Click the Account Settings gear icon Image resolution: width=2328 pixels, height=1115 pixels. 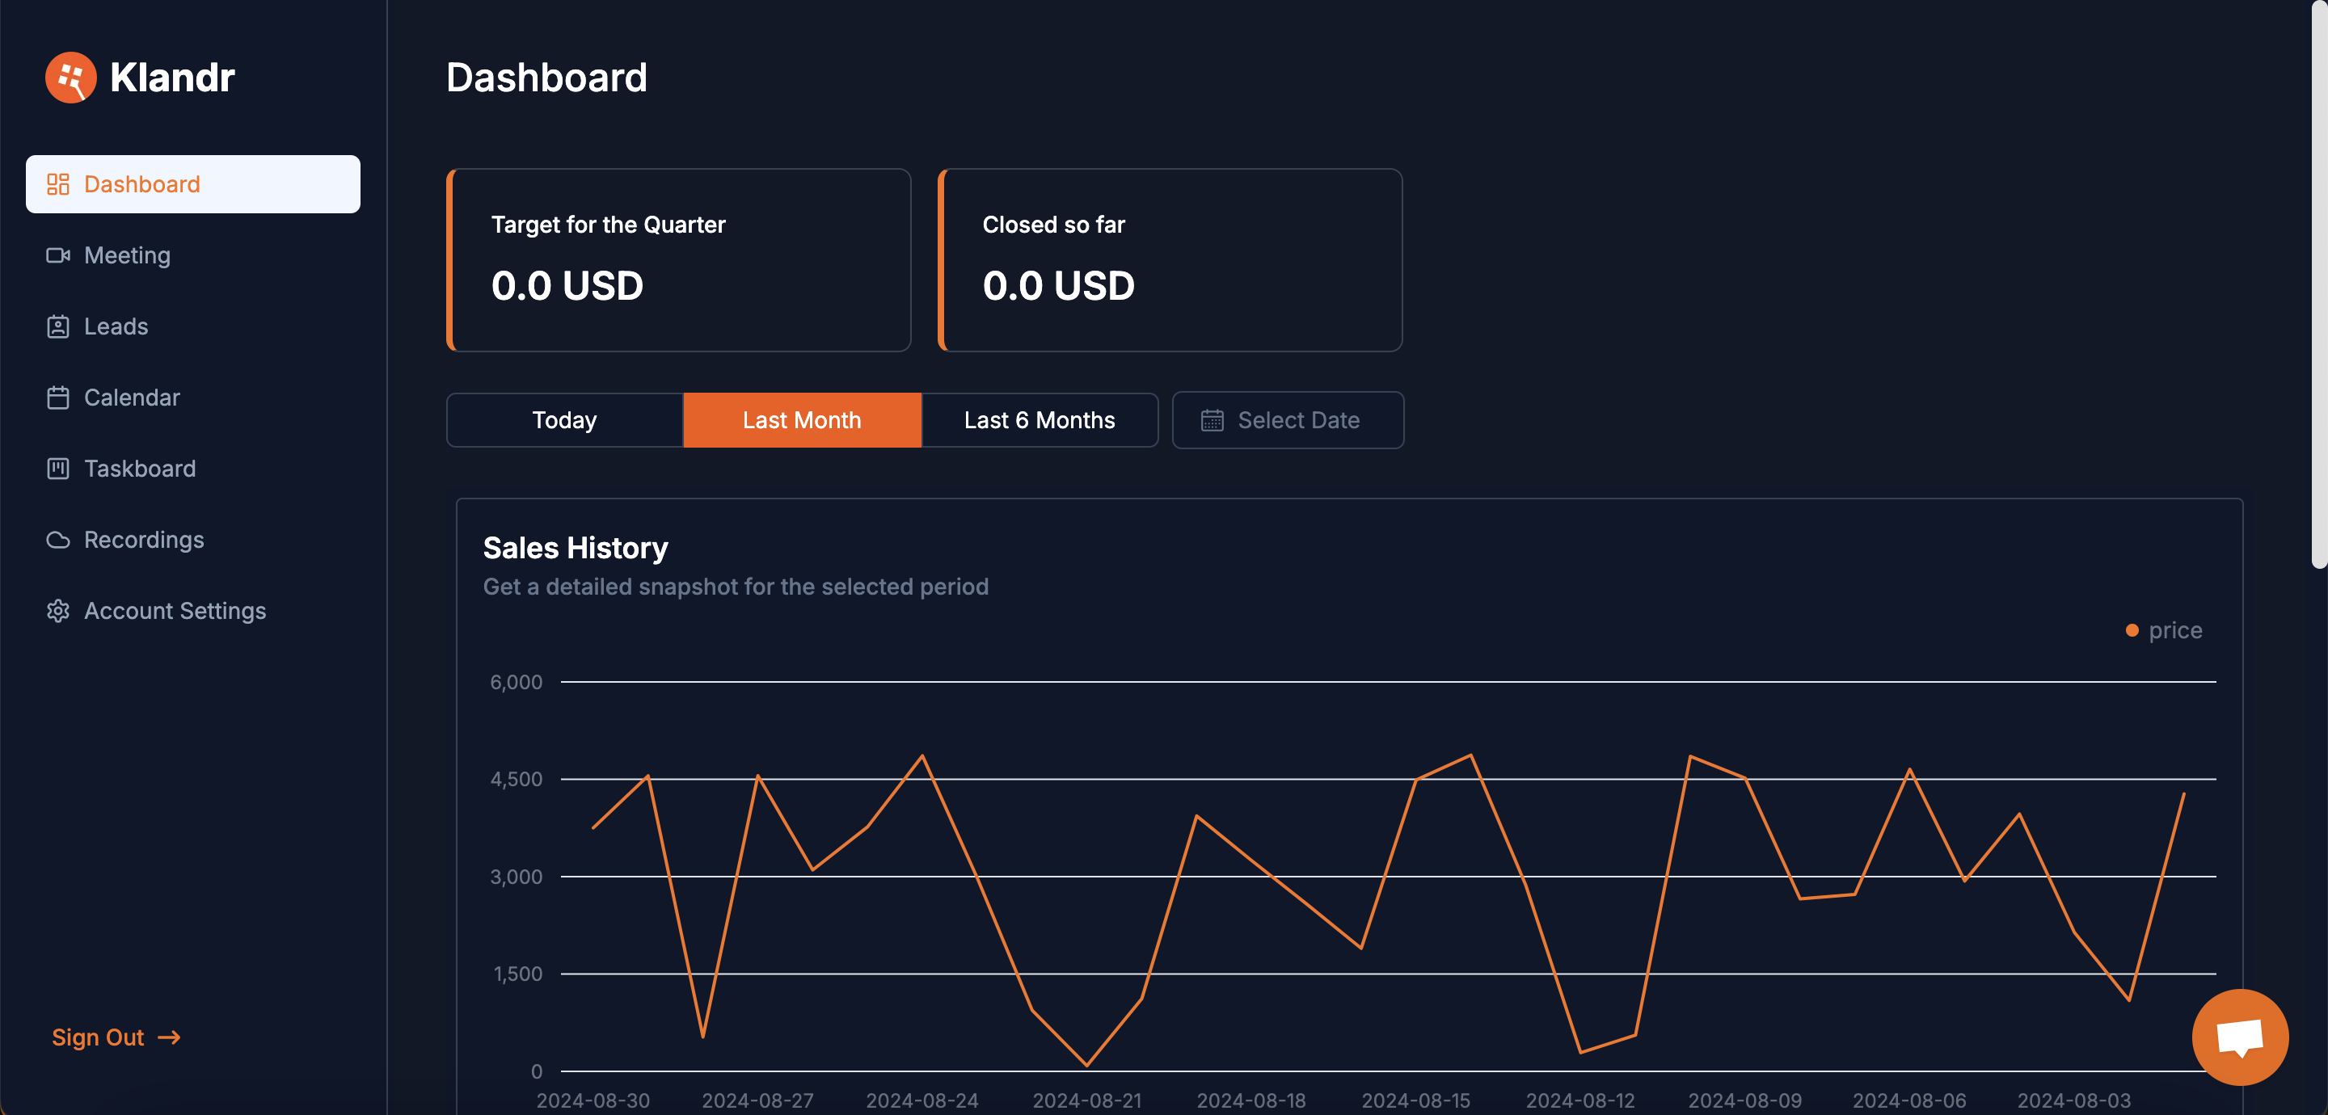point(58,611)
